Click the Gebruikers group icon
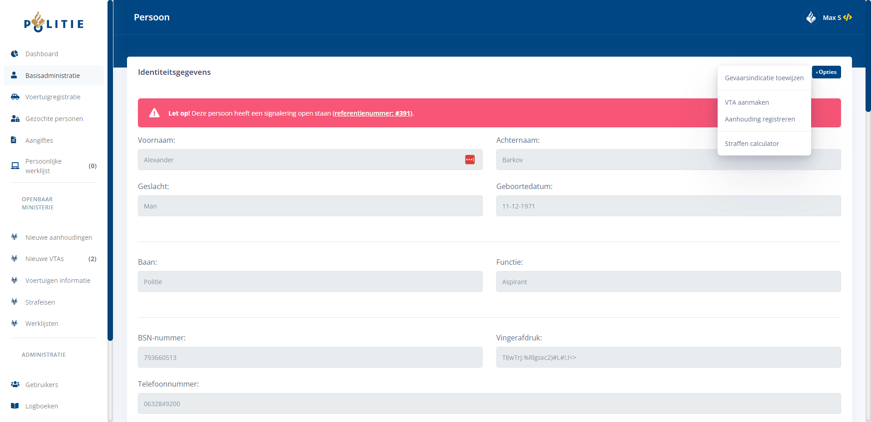Image resolution: width=871 pixels, height=422 pixels. (15, 384)
